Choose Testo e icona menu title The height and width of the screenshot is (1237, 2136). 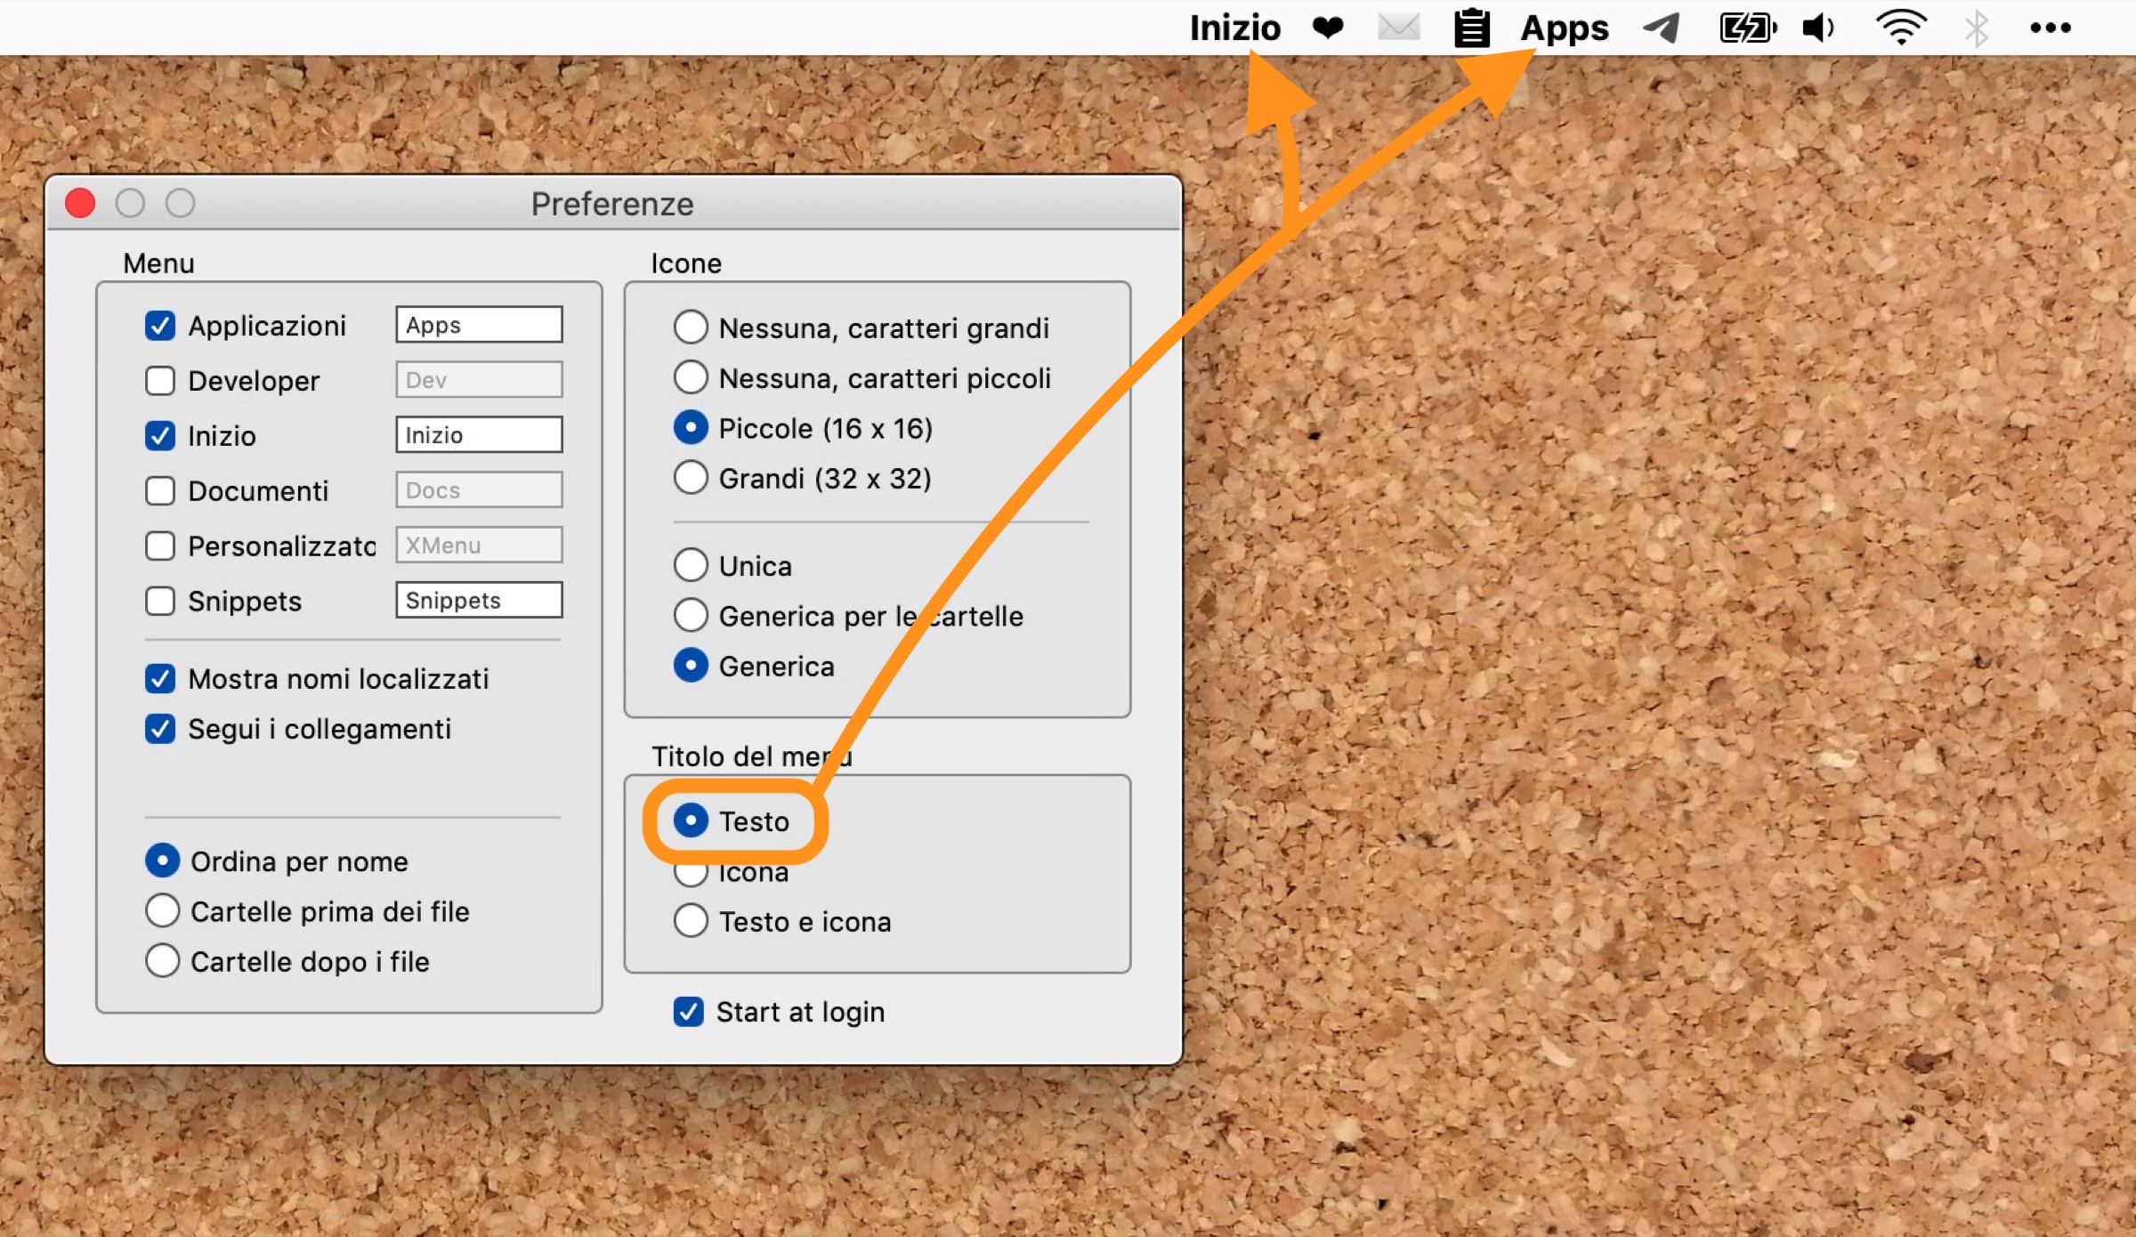(x=691, y=921)
